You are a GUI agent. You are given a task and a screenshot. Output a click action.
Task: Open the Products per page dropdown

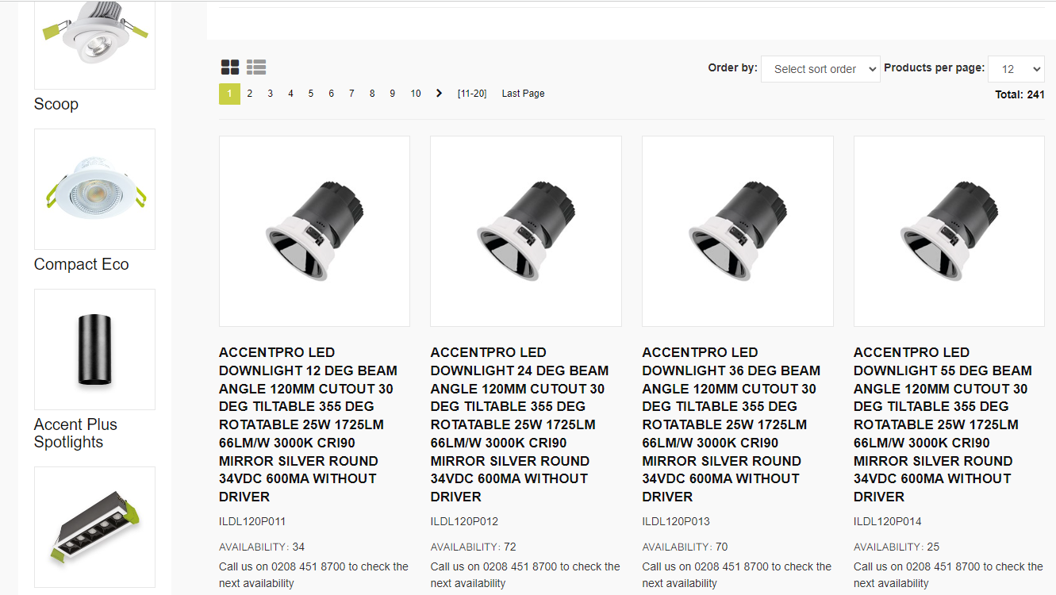tap(1016, 69)
